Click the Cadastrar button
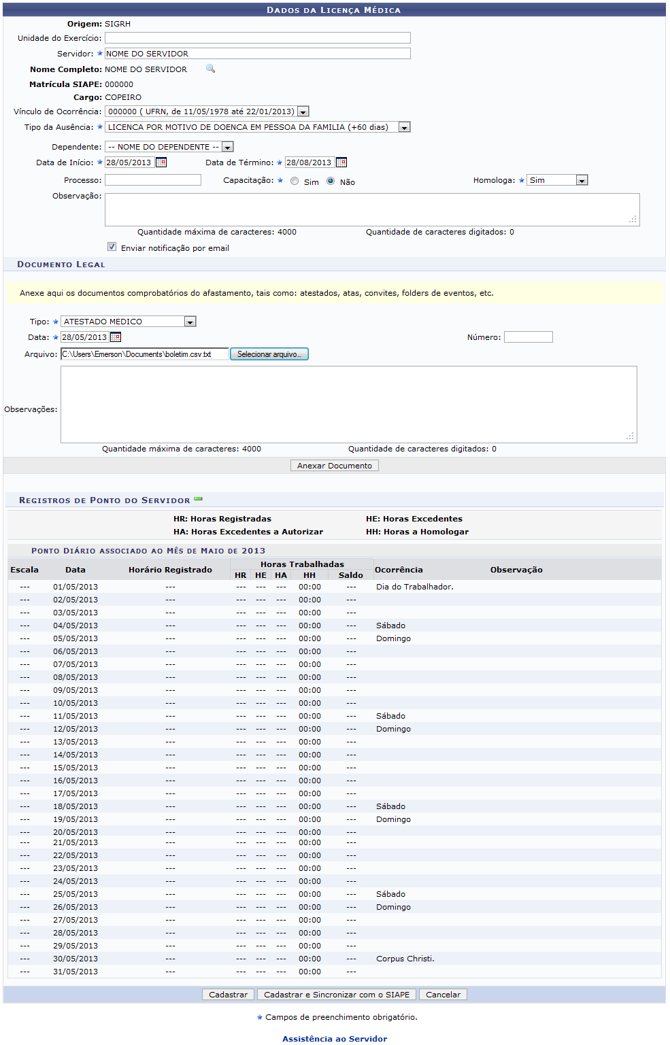Image resolution: width=670 pixels, height=1045 pixels. click(x=229, y=995)
